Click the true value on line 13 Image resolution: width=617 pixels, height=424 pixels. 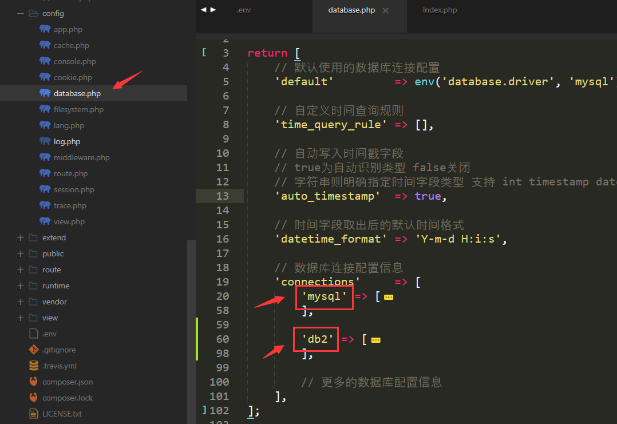(428, 196)
